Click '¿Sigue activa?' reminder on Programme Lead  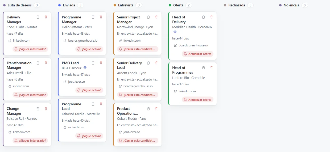click(89, 136)
